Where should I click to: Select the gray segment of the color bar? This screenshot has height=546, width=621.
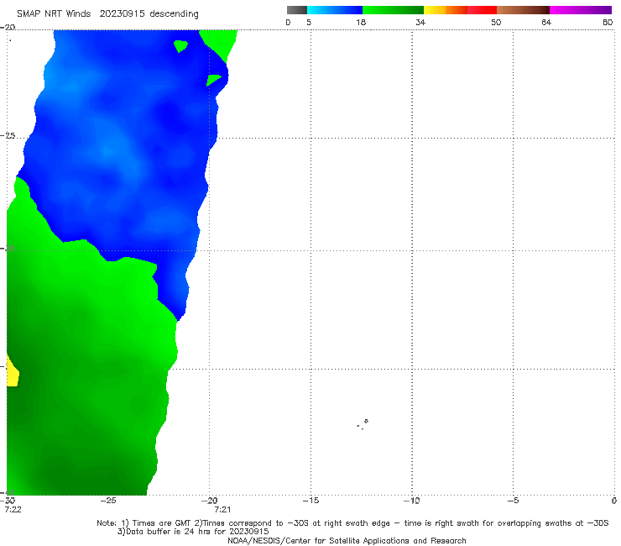[x=297, y=10]
